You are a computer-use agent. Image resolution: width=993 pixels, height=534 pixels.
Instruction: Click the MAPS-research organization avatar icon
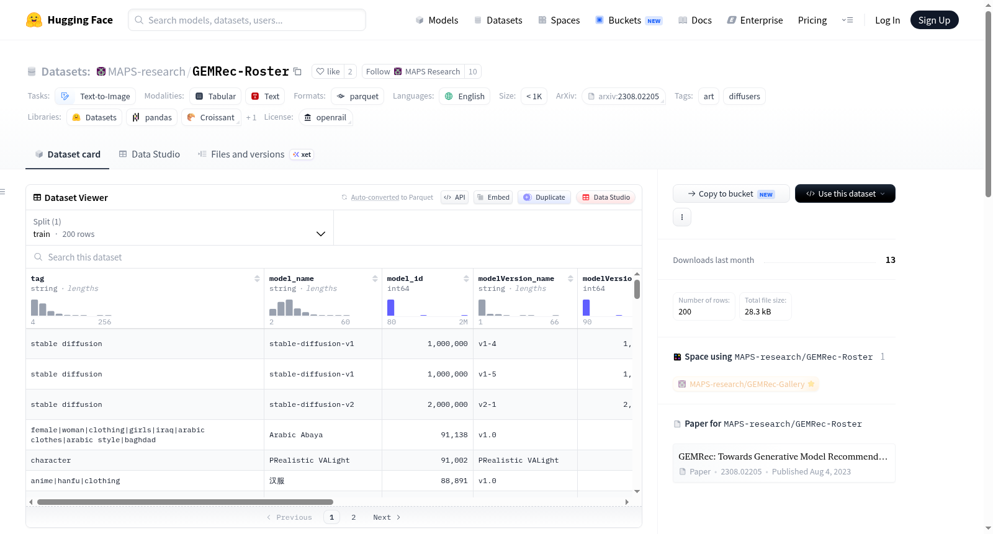tap(101, 71)
